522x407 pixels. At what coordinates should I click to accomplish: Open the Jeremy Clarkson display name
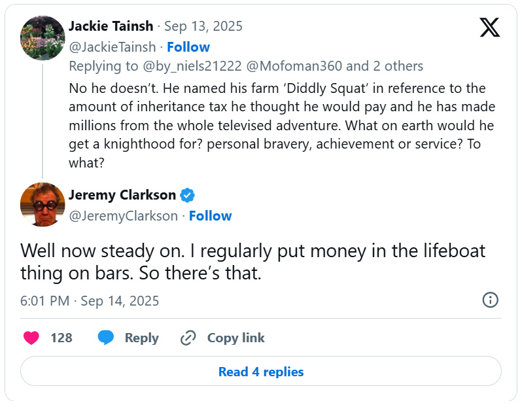(122, 195)
